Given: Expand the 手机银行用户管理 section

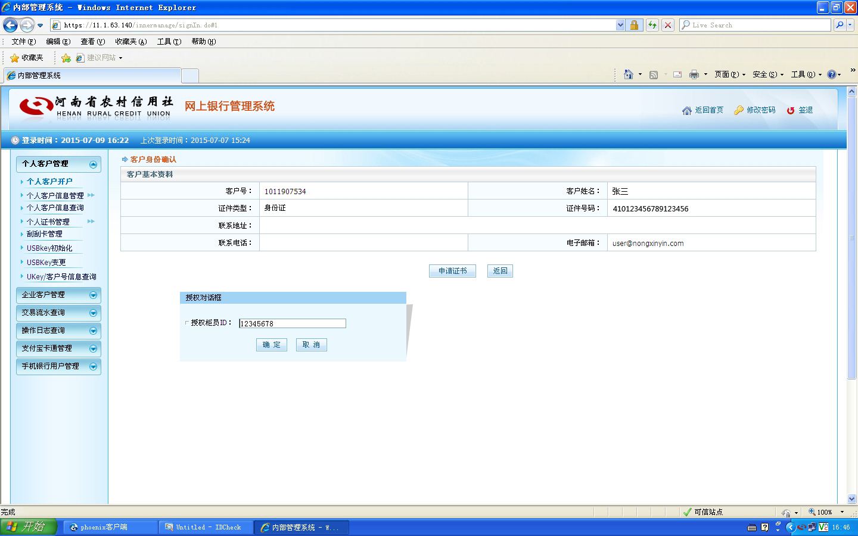Looking at the screenshot, I should pos(58,366).
